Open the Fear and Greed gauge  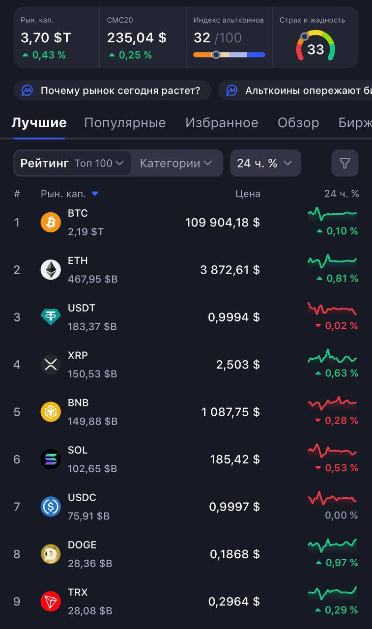(315, 46)
